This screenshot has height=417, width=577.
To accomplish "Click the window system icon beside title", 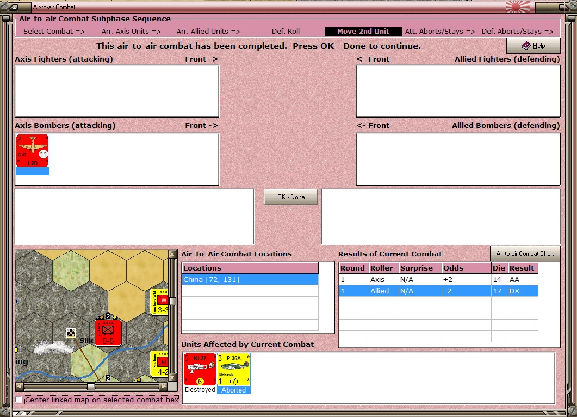I will (14, 7).
